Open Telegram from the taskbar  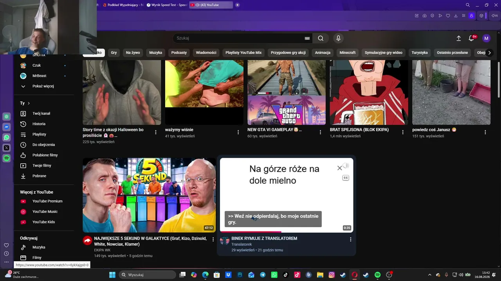[263, 275]
